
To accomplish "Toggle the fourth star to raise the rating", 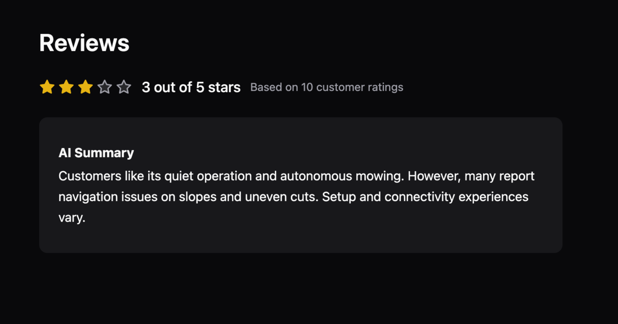I will click(105, 87).
